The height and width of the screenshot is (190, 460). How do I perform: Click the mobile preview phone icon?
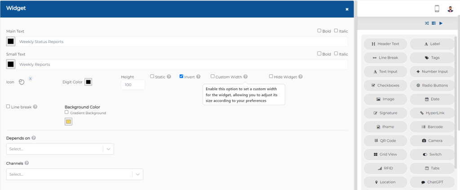[x=437, y=9]
